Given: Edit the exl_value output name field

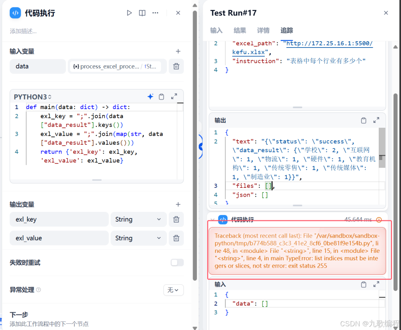Looking at the screenshot, I should [59, 238].
